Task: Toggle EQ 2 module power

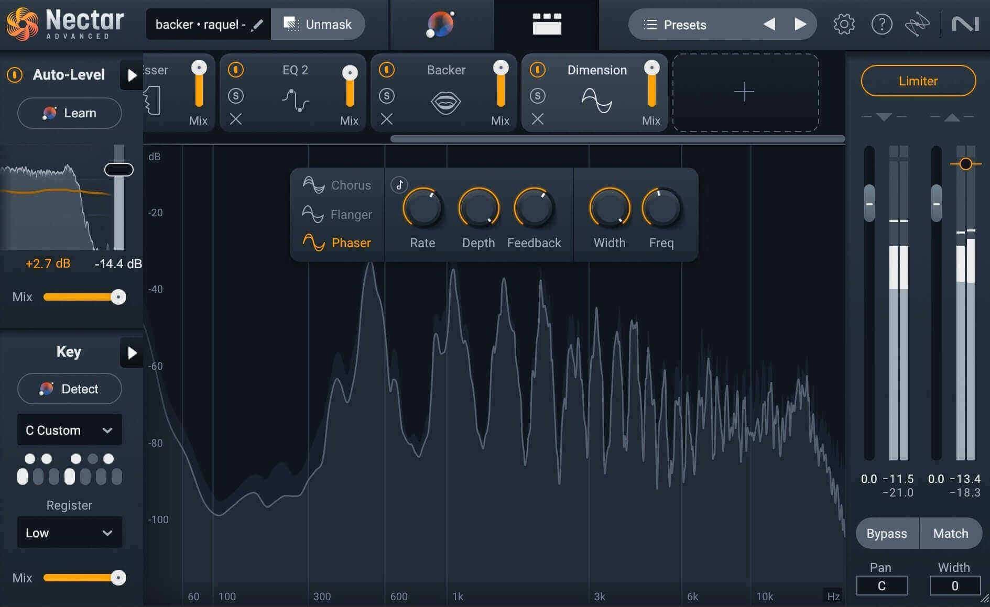Action: [x=236, y=70]
